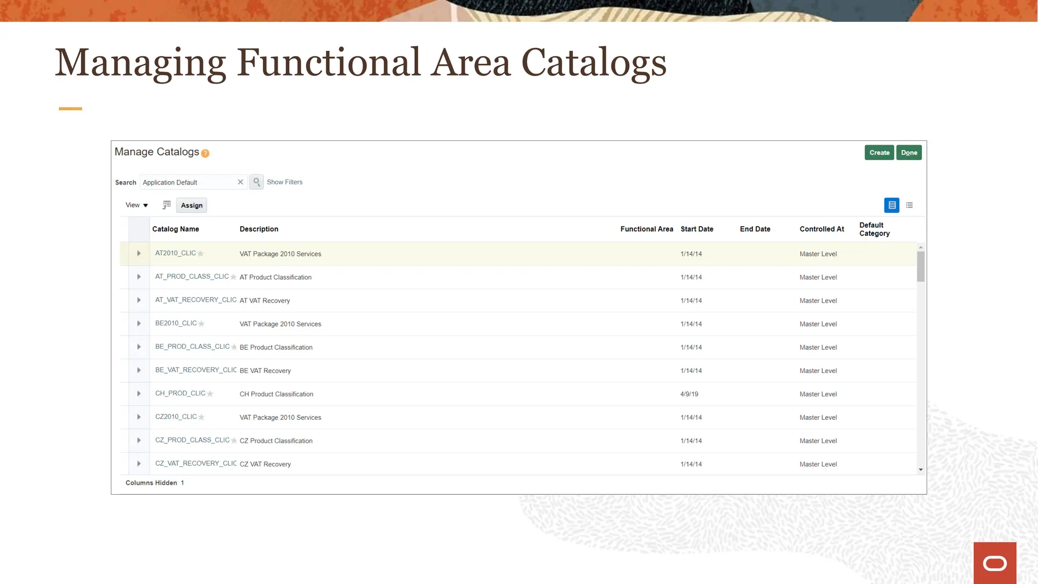Open the CZ_PROD_CLASS_CLIC catalog link

[193, 440]
